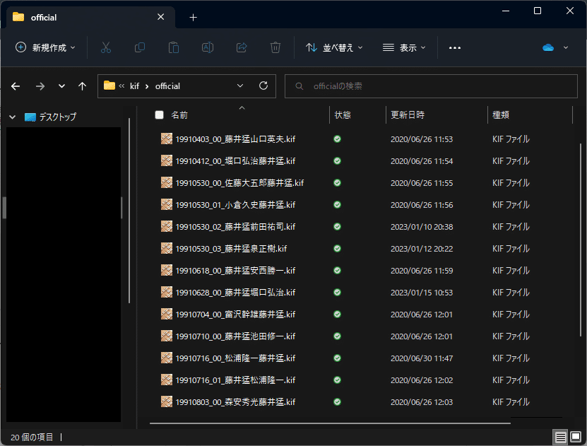Click sync status icon for 19910530_01_小倉久史藤井猛.kif
This screenshot has width=587, height=446.
(x=338, y=205)
